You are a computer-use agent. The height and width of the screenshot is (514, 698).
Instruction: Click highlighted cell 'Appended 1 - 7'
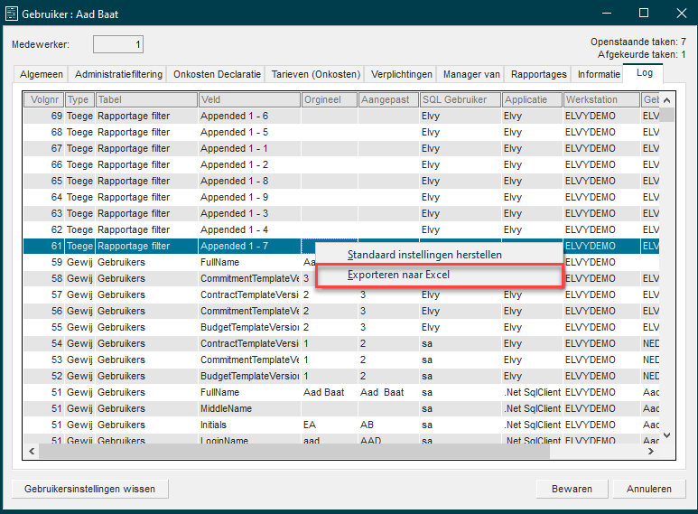(x=249, y=246)
